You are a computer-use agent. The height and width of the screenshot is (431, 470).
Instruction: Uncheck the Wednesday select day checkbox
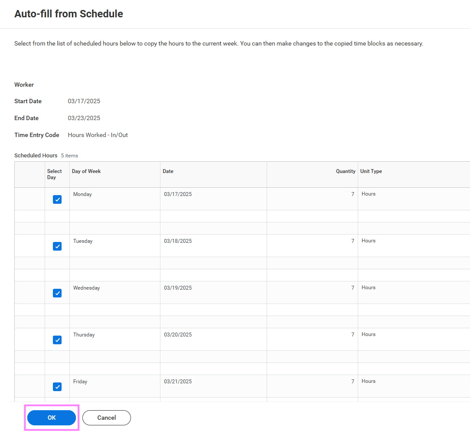click(57, 293)
